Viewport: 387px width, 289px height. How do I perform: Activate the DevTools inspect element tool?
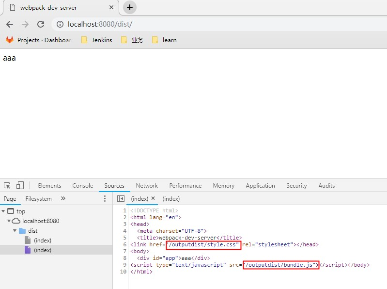click(7, 186)
